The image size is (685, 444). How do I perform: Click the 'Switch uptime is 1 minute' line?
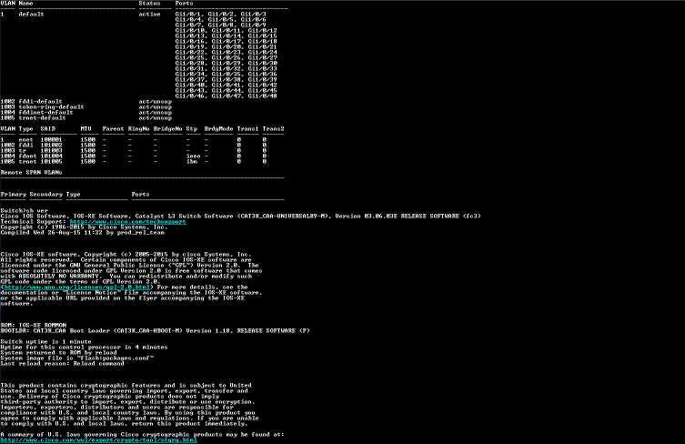[x=45, y=342]
